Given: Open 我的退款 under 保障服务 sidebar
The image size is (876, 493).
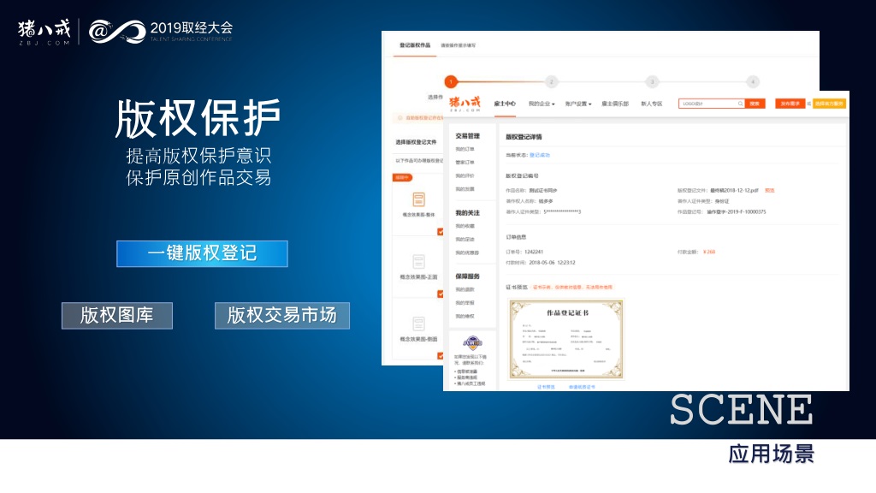Looking at the screenshot, I should point(465,289).
